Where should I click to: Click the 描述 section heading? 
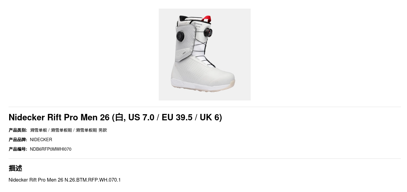[15, 168]
